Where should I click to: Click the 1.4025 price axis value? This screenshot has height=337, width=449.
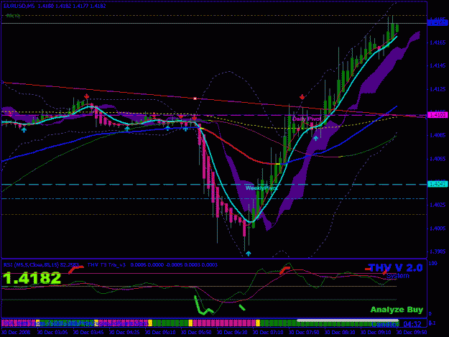[438, 205]
